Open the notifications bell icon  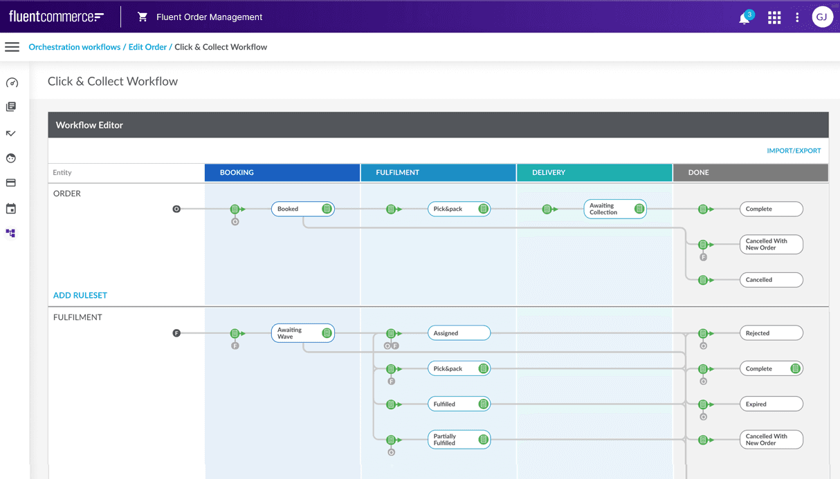745,18
